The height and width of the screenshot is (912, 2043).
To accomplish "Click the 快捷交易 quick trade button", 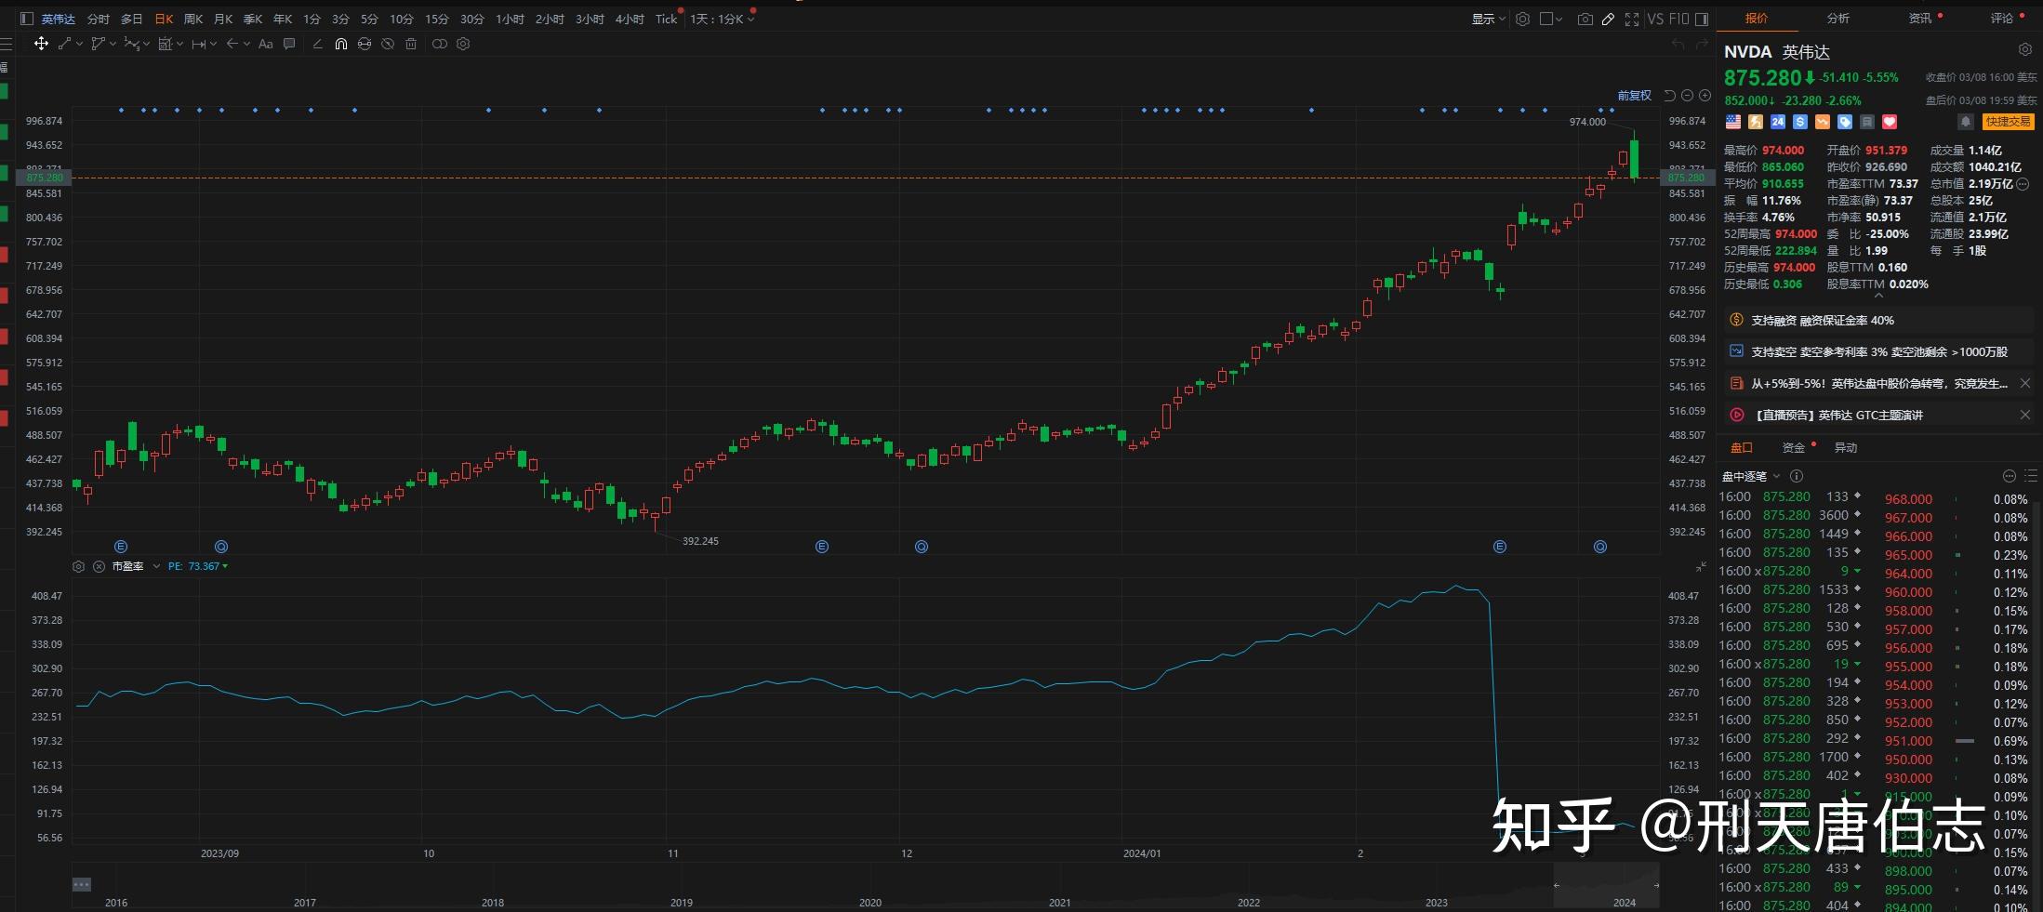I will pos(2008,122).
